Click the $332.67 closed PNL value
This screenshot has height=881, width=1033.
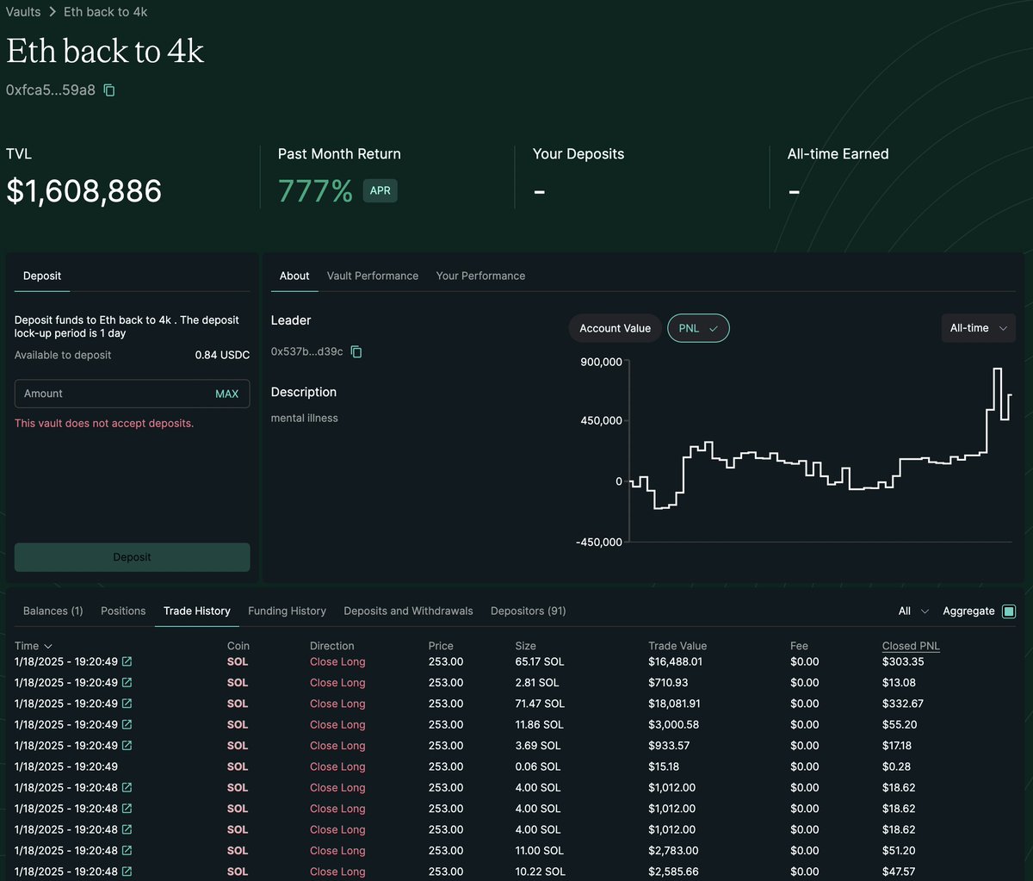point(903,704)
